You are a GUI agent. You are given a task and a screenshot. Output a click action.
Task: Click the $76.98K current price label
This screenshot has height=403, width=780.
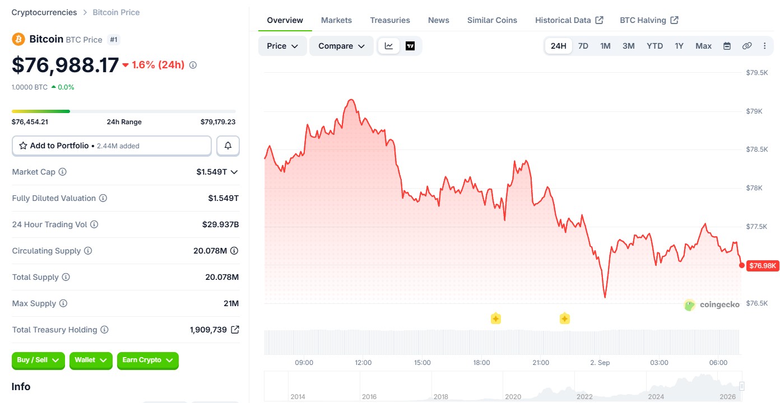click(x=763, y=266)
